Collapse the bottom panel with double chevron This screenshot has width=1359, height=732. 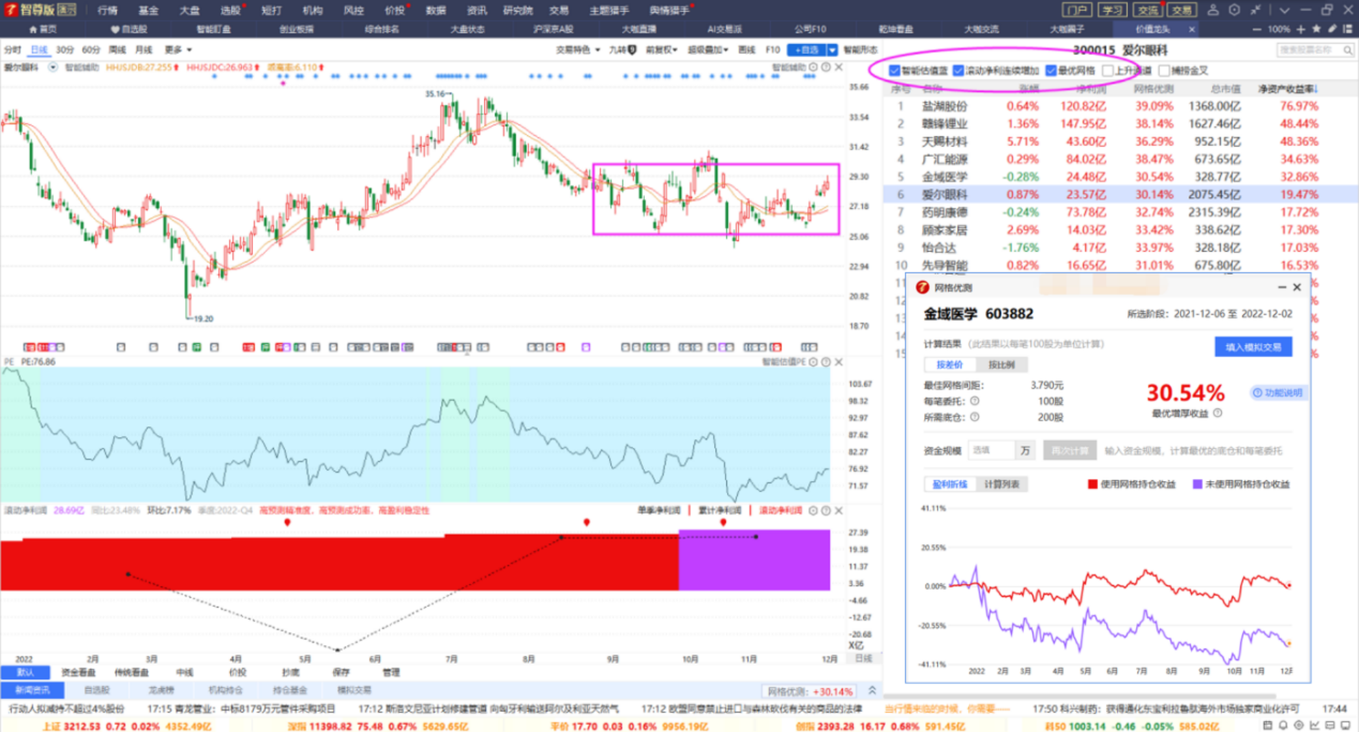coord(872,690)
